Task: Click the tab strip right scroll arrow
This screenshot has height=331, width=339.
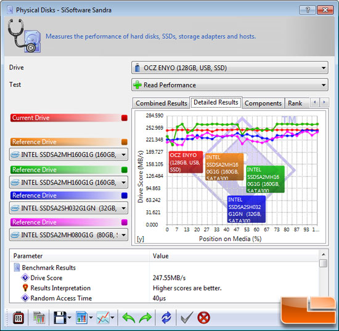Action: point(324,102)
